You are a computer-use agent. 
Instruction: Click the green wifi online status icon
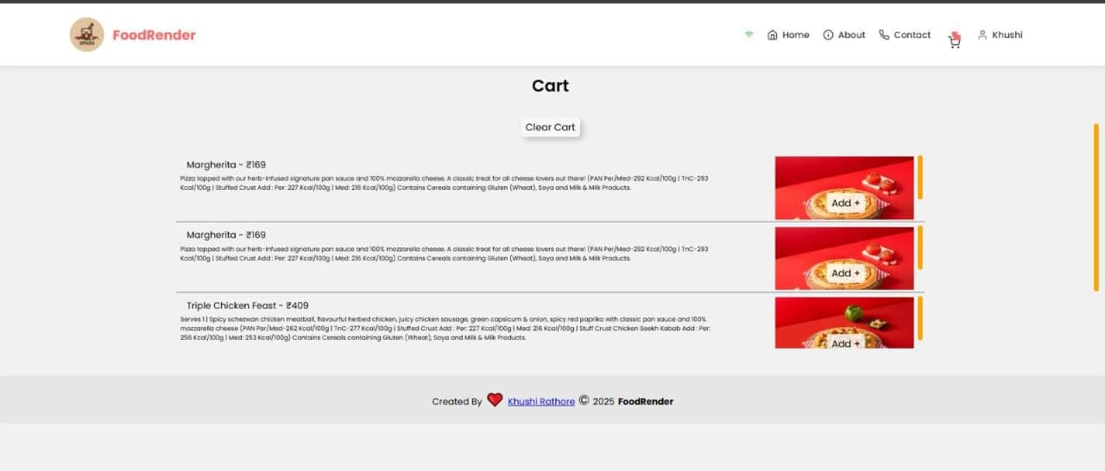(748, 35)
